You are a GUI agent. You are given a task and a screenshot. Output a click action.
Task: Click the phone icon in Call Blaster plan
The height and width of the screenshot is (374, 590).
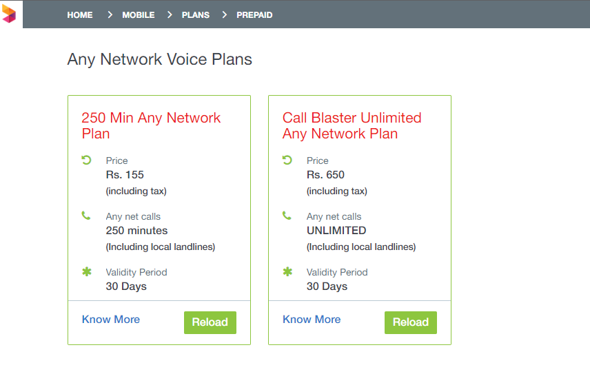(287, 216)
